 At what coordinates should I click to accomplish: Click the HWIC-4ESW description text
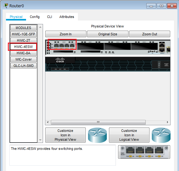coord(47,149)
